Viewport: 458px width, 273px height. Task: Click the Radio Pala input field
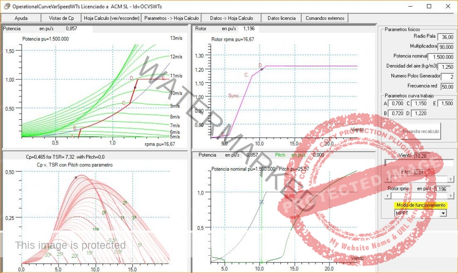tap(445, 37)
